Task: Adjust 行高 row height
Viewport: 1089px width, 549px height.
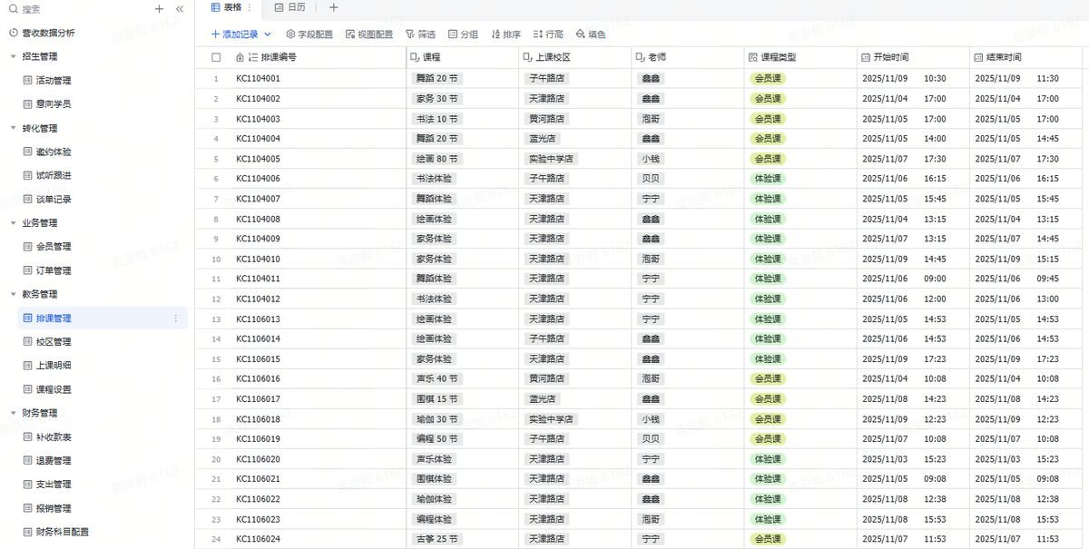Action: click(548, 34)
